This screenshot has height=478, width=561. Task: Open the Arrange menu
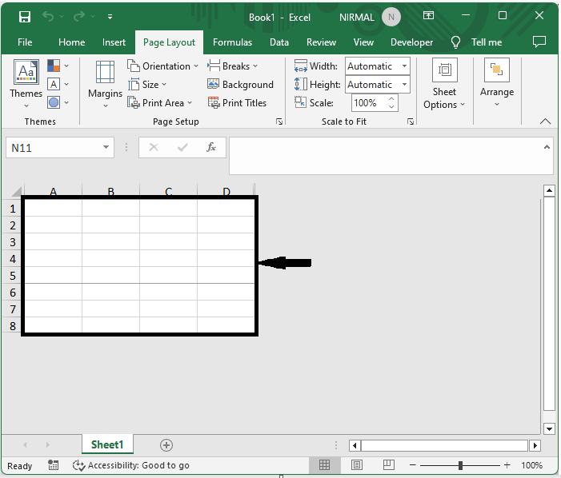(497, 83)
